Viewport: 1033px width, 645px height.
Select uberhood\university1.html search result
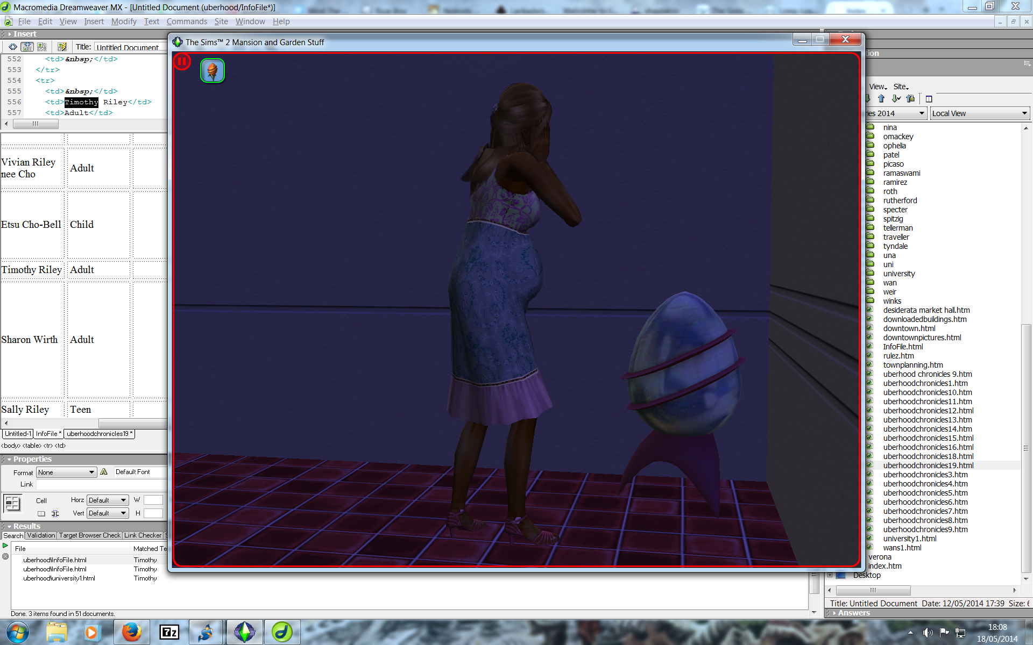pyautogui.click(x=59, y=578)
